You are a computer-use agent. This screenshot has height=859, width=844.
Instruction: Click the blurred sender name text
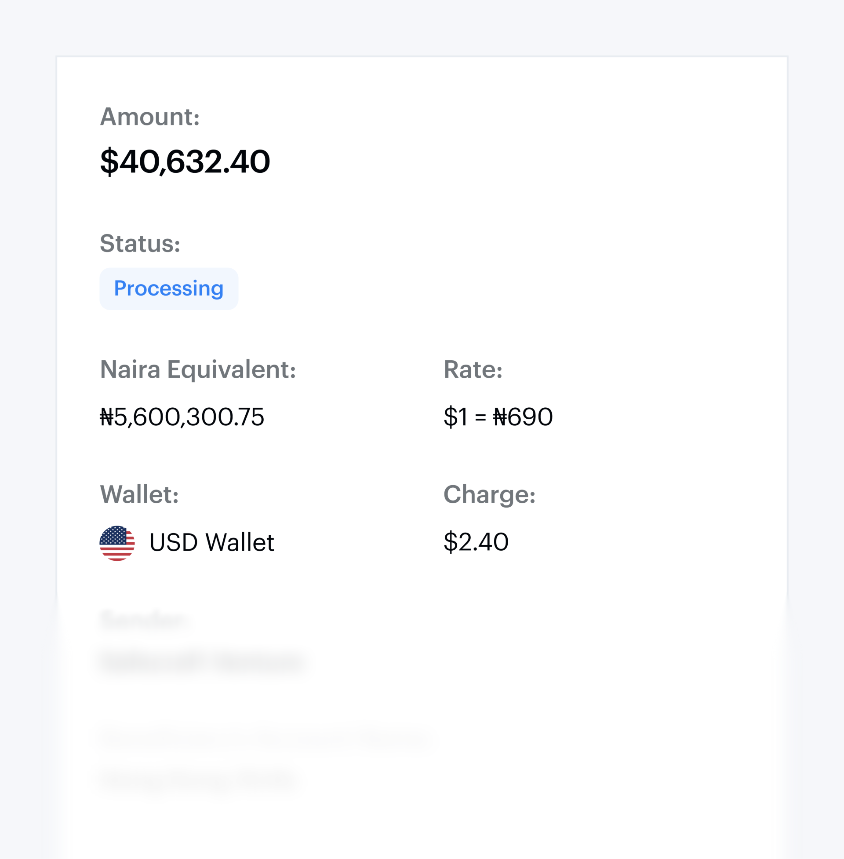[x=202, y=662]
